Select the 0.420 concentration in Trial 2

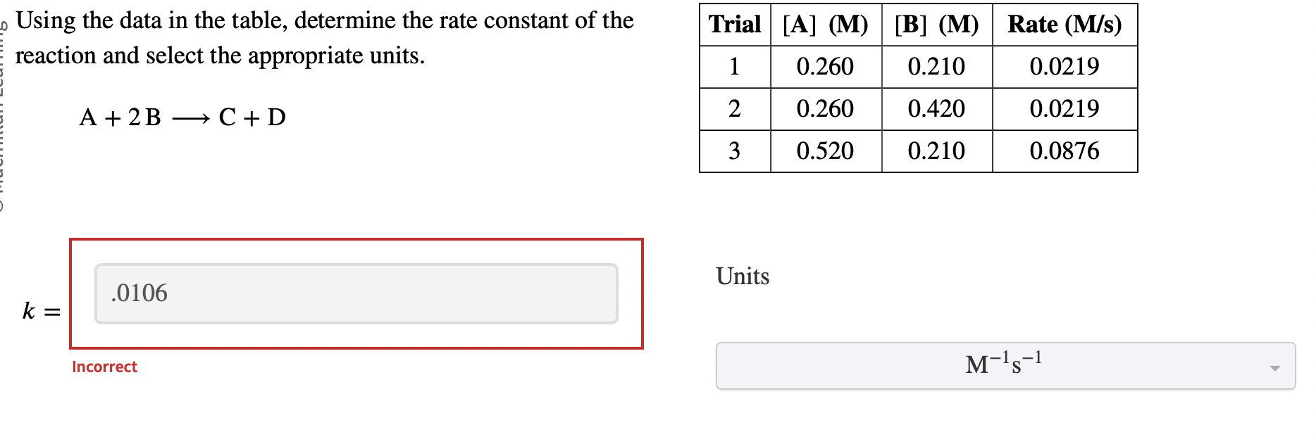[x=937, y=108]
